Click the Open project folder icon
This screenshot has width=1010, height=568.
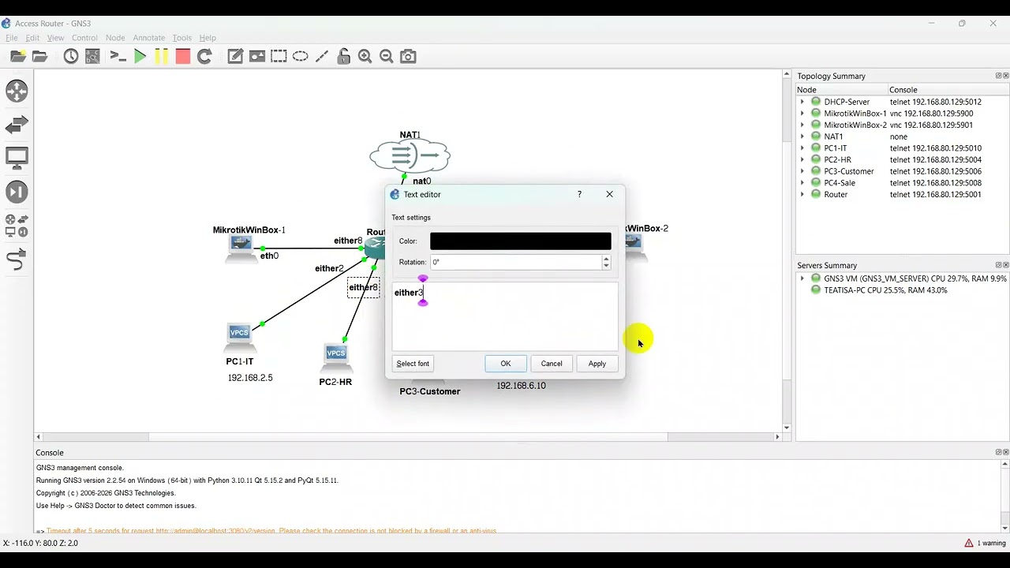(39, 56)
